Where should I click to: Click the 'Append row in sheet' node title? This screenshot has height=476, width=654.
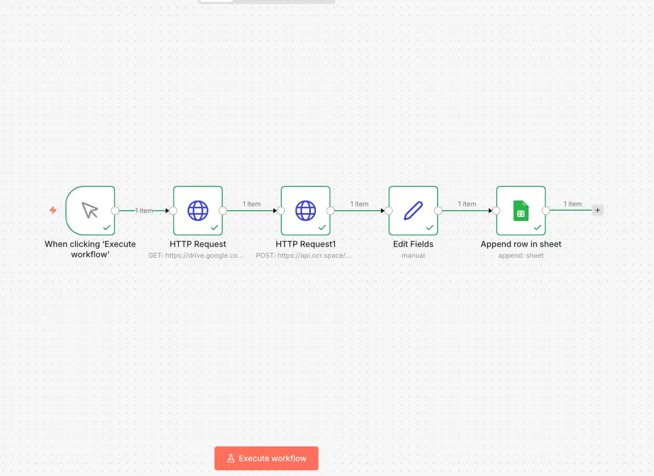coord(520,244)
